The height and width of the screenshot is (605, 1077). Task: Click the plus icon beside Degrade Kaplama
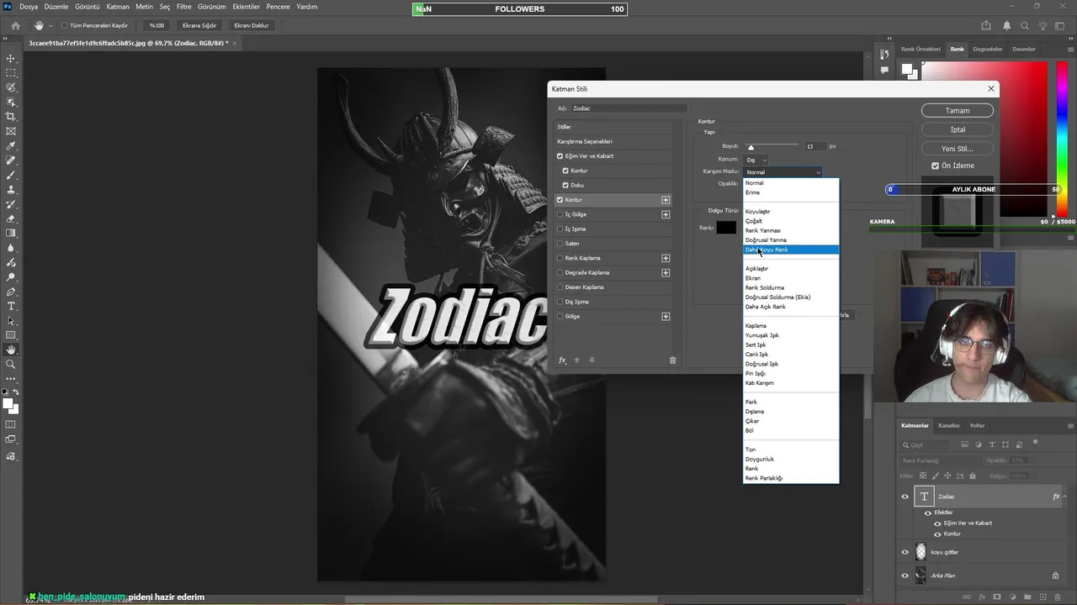(x=666, y=272)
